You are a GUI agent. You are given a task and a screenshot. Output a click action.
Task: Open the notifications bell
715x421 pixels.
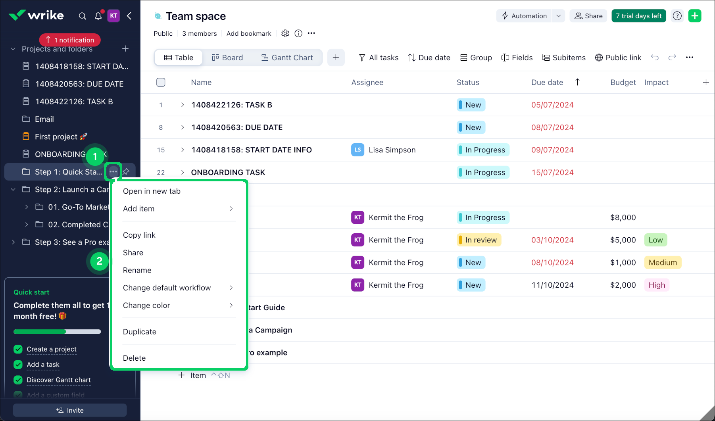[98, 16]
